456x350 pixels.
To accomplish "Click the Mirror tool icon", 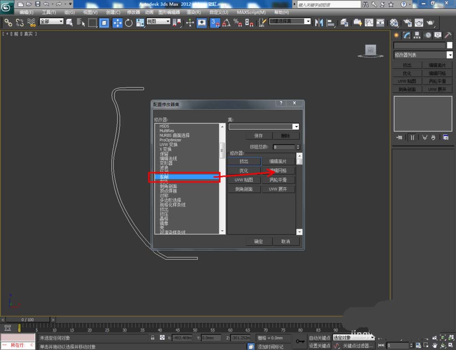I will coord(319,22).
